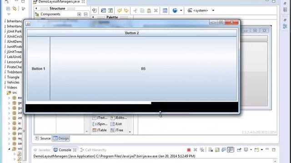Click the globe externalize strings icon
Image resolution: width=291 pixels, height=163 pixels.
pos(175,10)
